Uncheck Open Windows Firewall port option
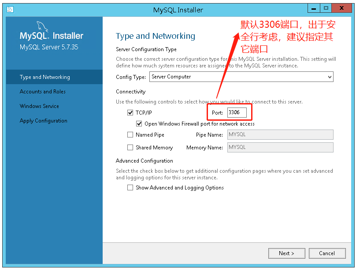The image size is (356, 271). point(139,124)
